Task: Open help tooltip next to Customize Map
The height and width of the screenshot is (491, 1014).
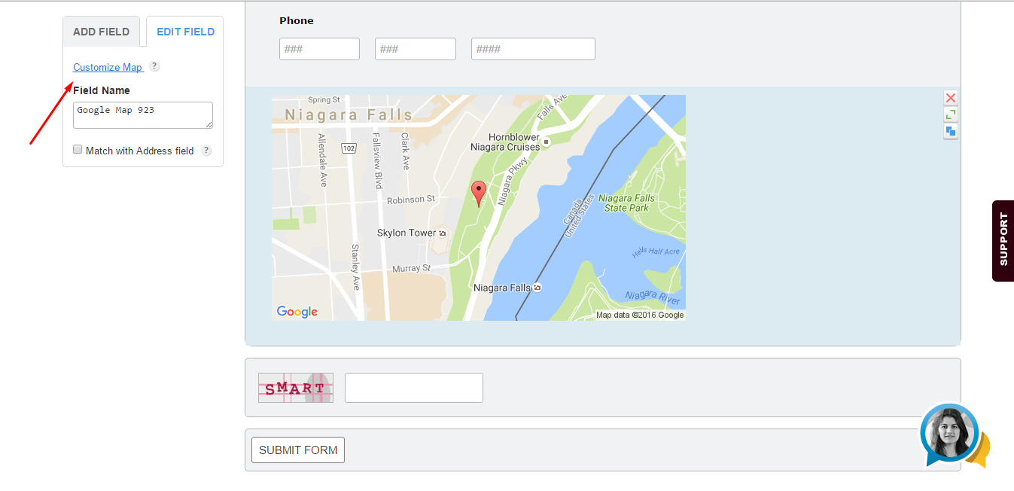Action: pyautogui.click(x=154, y=66)
